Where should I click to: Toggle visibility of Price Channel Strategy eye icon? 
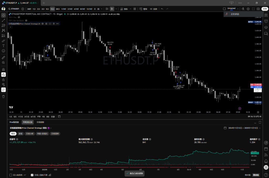pos(42,24)
